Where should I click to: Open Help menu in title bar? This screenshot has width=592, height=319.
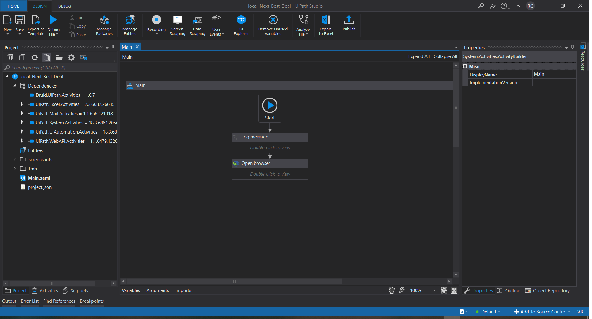[505, 6]
